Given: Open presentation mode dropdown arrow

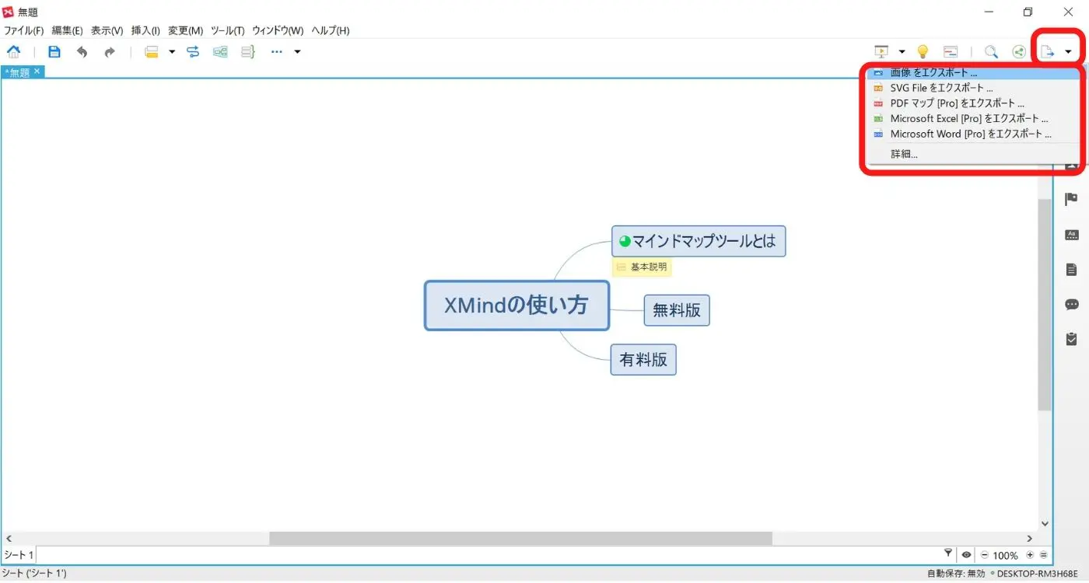Looking at the screenshot, I should coord(902,52).
